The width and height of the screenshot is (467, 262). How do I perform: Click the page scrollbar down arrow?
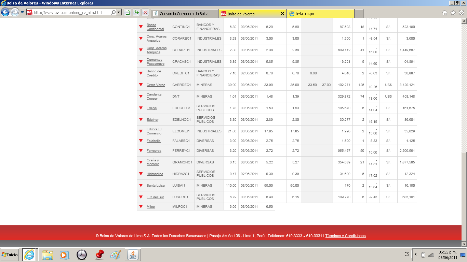(464, 244)
